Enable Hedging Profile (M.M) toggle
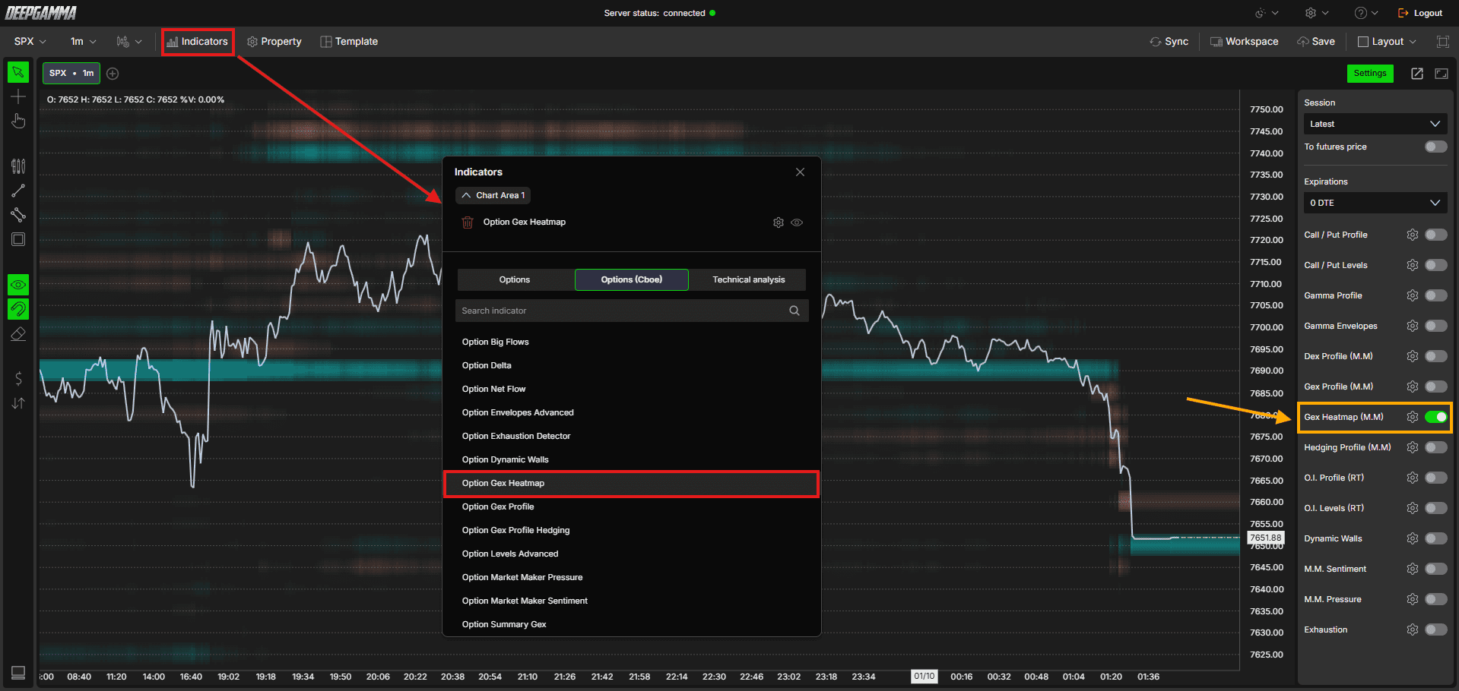 1436,447
